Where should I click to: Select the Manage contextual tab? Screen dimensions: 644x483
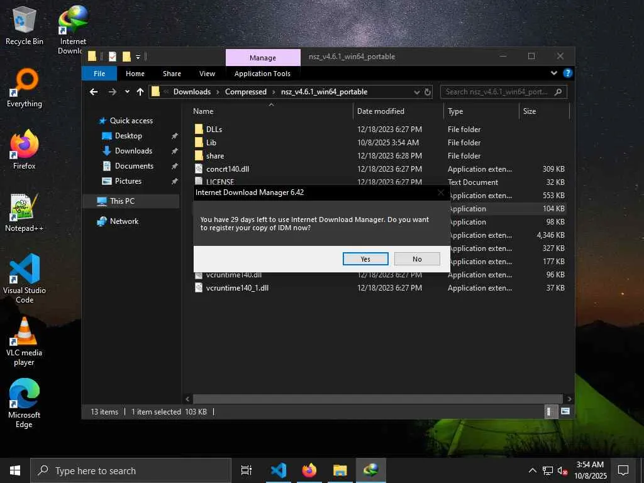pyautogui.click(x=263, y=57)
